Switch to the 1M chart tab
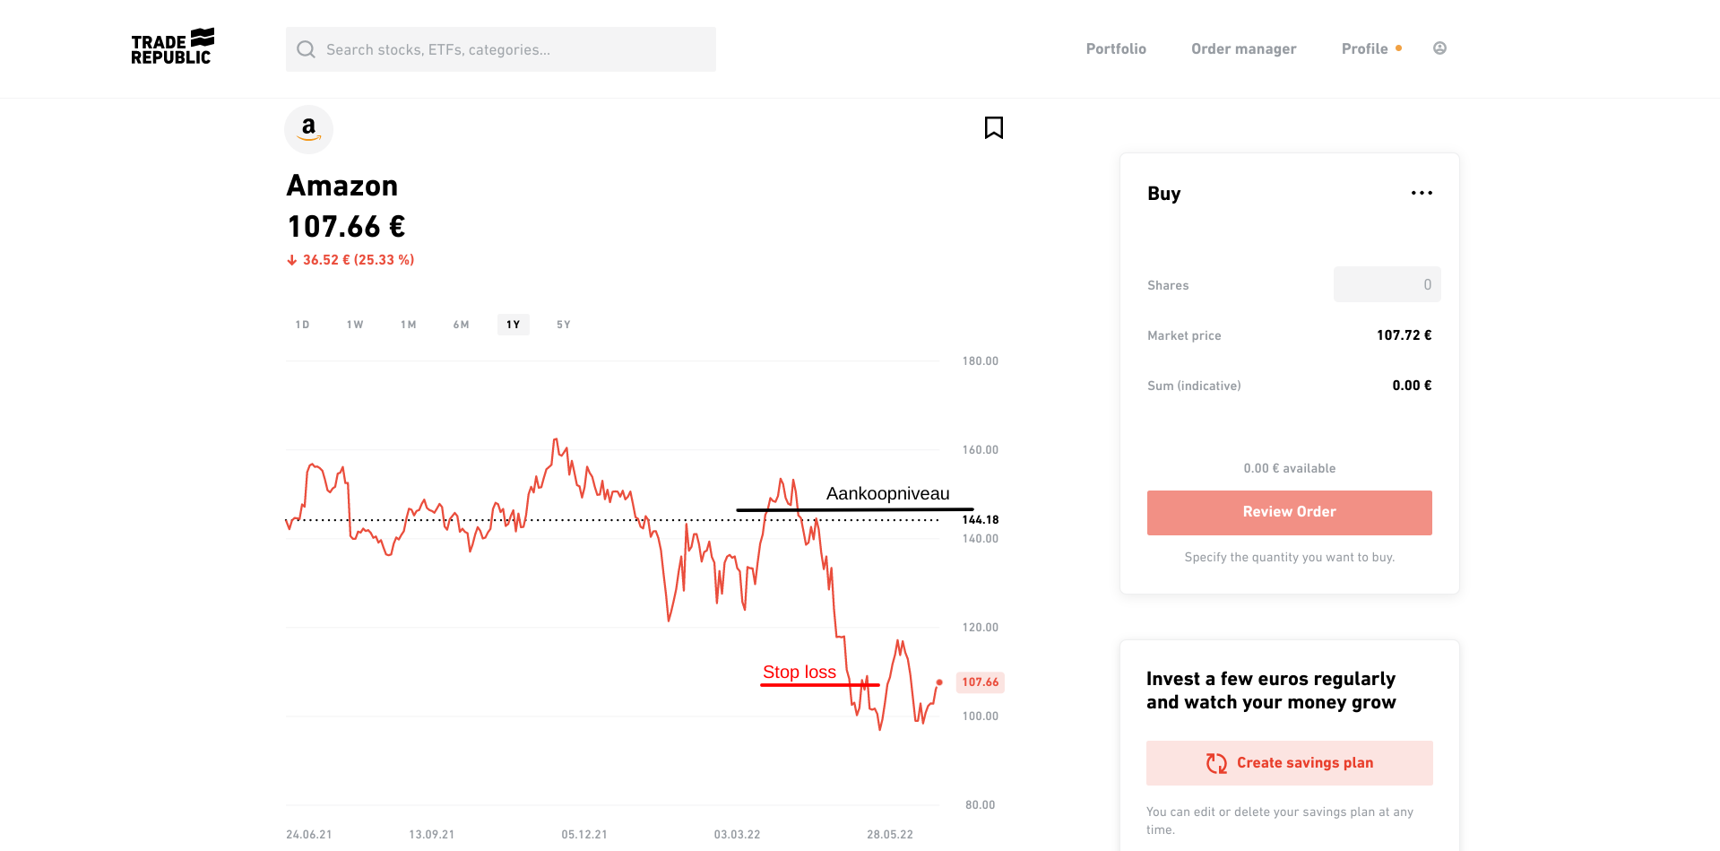 click(x=408, y=325)
